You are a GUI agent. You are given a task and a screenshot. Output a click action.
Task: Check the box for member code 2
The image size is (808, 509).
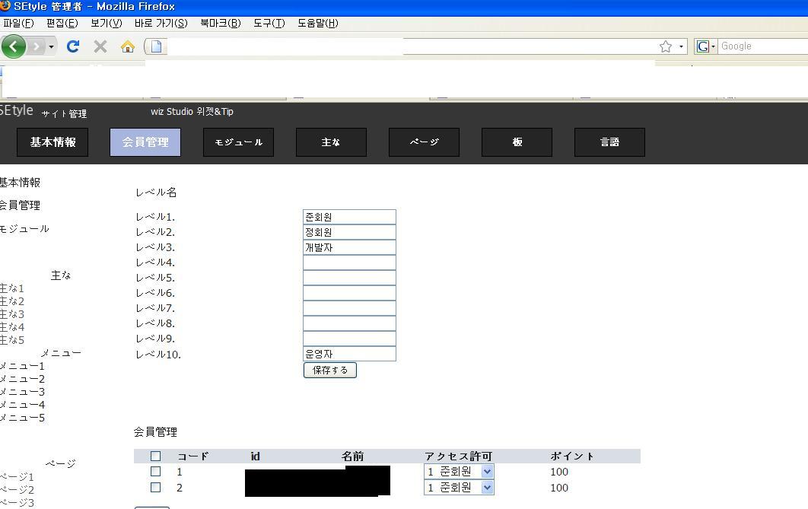click(x=156, y=487)
